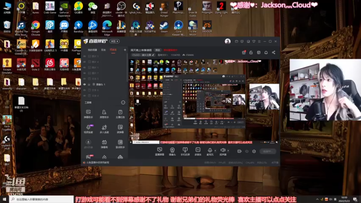Toggle preview eye icon in bottom bar

click(x=246, y=151)
